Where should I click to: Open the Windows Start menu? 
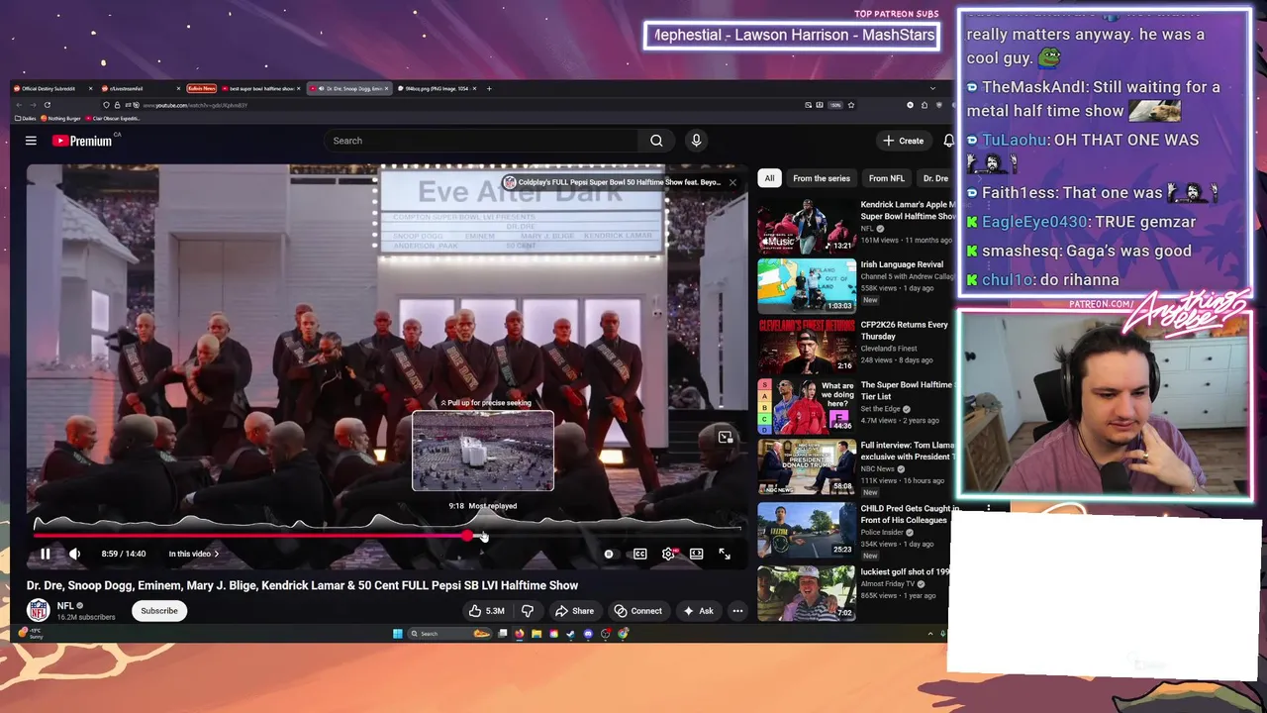point(398,634)
